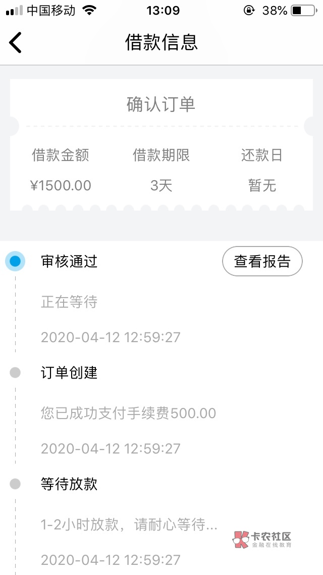Tap the blue 审核通过 status marker

tap(15, 262)
